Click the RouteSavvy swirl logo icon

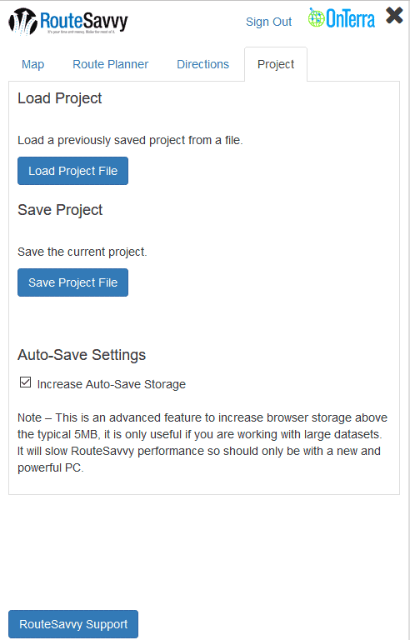point(22,21)
